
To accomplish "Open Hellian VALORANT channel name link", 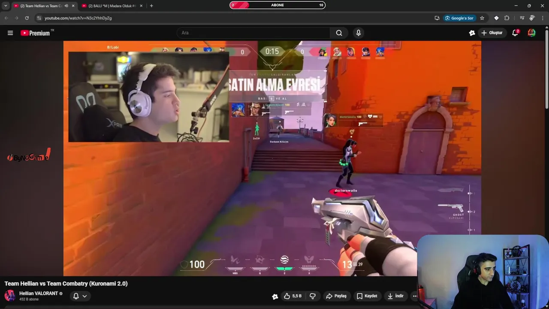I will [39, 294].
